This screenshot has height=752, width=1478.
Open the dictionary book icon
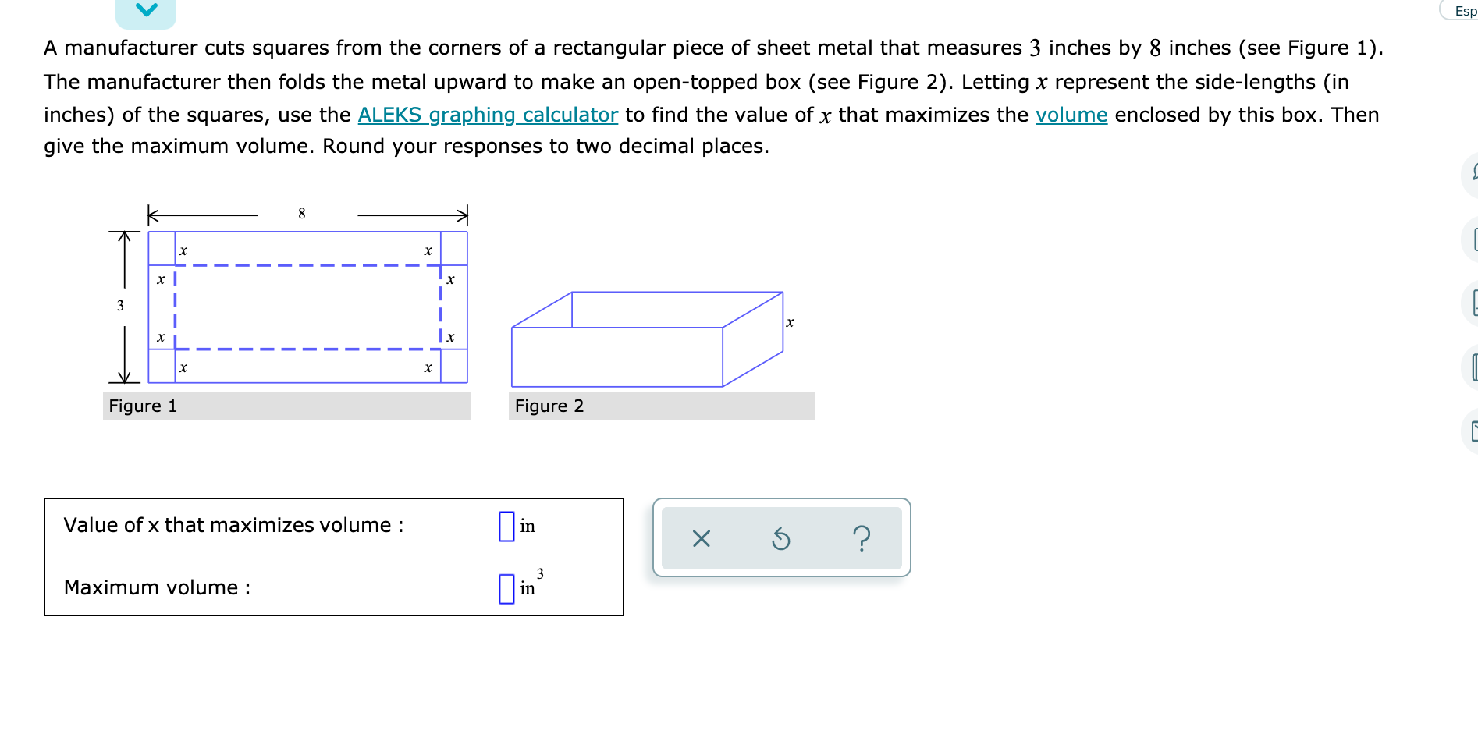tap(1473, 368)
